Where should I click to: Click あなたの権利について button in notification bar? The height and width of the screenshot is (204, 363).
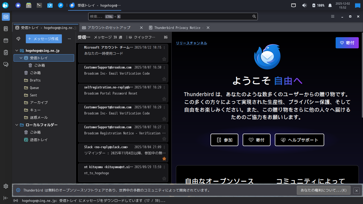[x=323, y=190]
